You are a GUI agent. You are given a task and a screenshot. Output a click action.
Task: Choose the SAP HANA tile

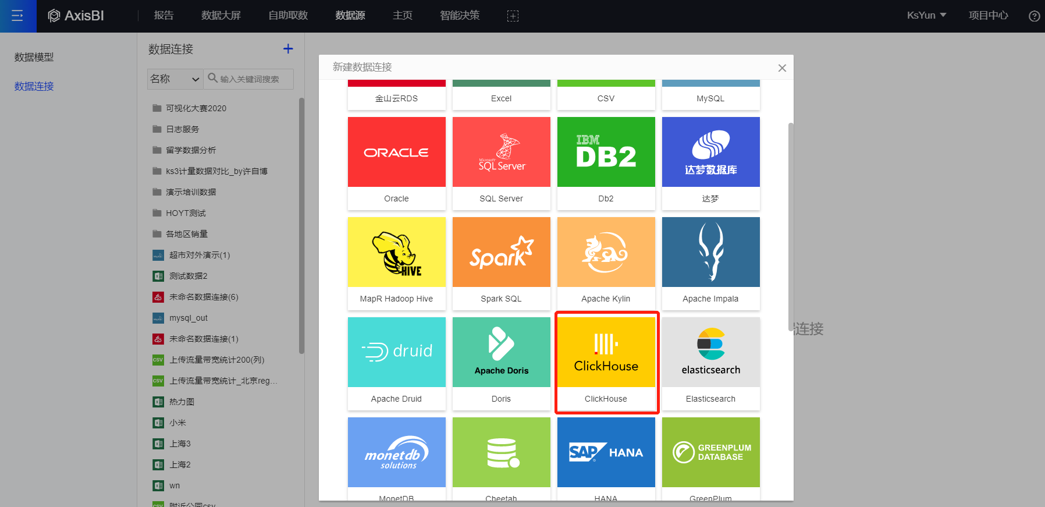[x=606, y=459]
